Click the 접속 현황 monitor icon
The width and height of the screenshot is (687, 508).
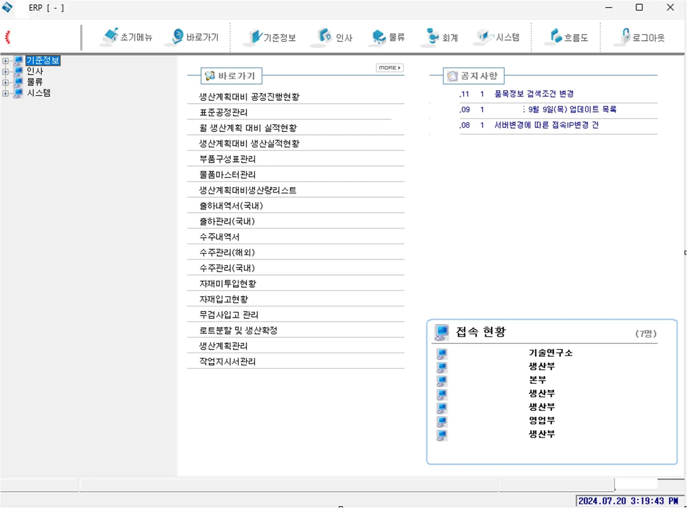[442, 332]
